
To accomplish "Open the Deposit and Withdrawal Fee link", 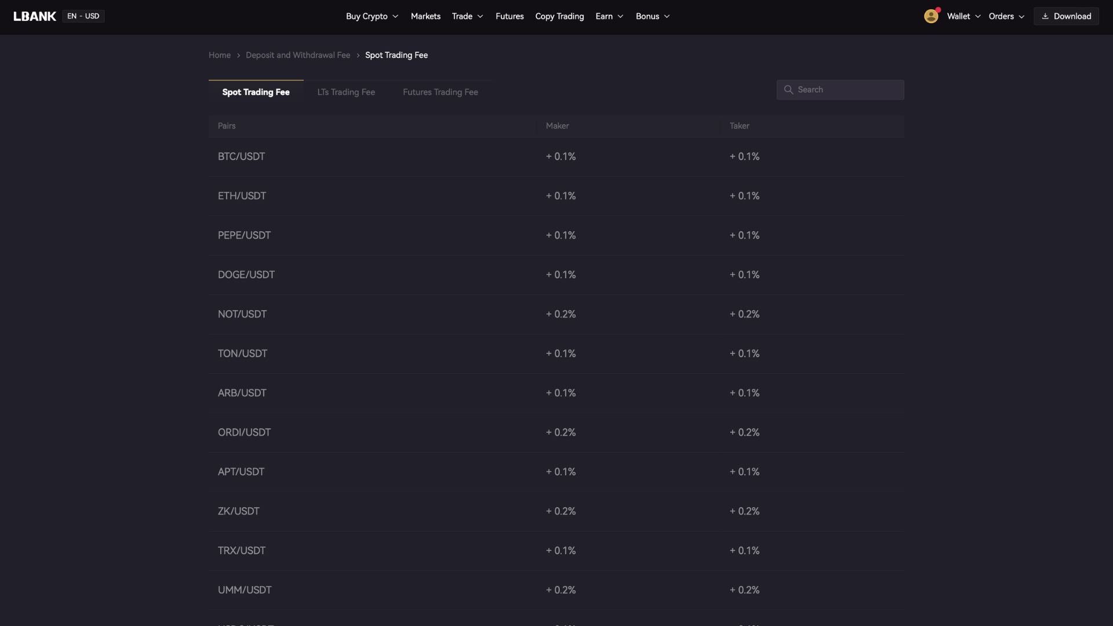I will tap(298, 54).
